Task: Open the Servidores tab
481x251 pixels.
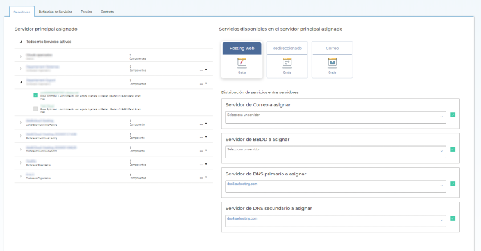Action: (x=22, y=12)
